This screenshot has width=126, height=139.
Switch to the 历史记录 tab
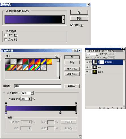point(91,51)
